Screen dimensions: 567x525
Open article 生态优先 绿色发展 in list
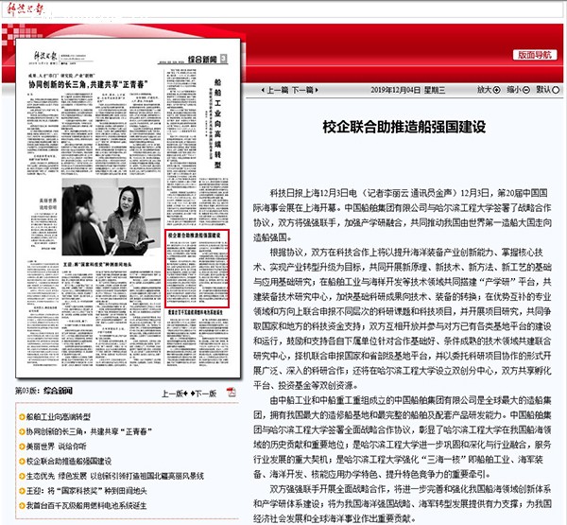tap(115, 476)
